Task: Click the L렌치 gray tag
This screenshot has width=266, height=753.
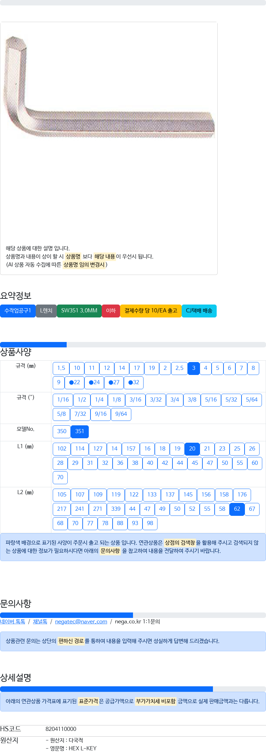Action: pyautogui.click(x=46, y=311)
